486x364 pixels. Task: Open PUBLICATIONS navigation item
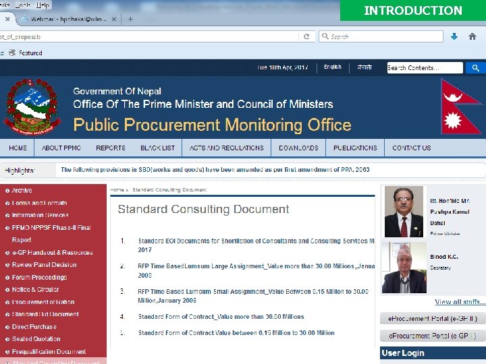355,148
